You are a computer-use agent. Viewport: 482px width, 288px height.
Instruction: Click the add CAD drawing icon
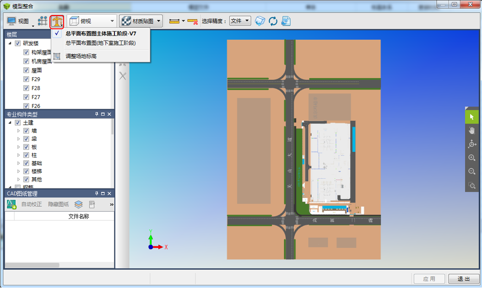[11, 204]
